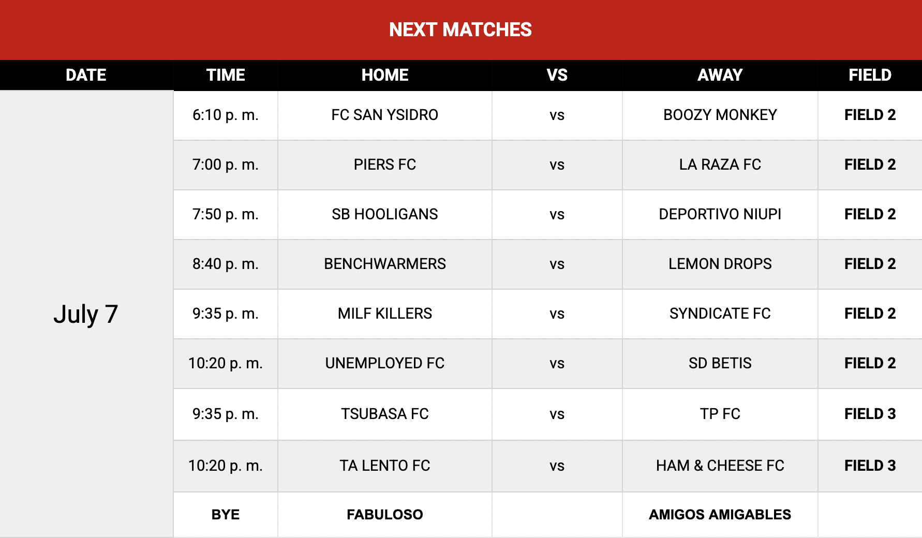Click the HAM & CHEESE FC team cell
This screenshot has width=922, height=538.
[720, 466]
